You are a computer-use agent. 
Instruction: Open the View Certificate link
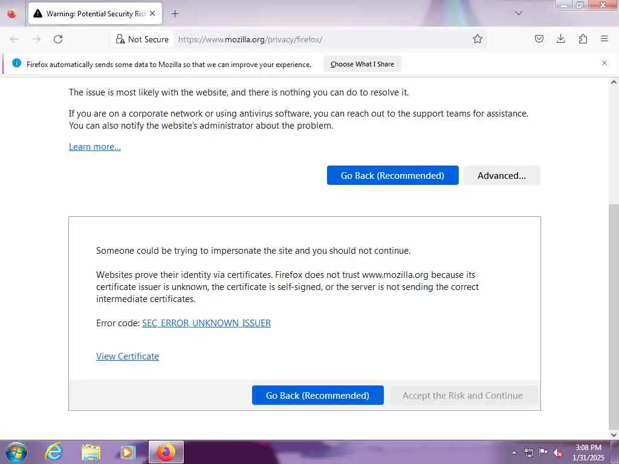click(x=128, y=356)
